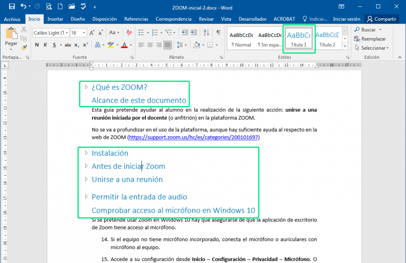Click the Compartir button

(x=382, y=19)
